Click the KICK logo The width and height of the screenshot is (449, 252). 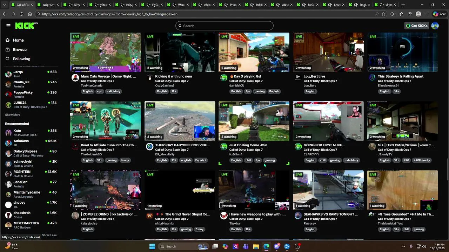(26, 26)
